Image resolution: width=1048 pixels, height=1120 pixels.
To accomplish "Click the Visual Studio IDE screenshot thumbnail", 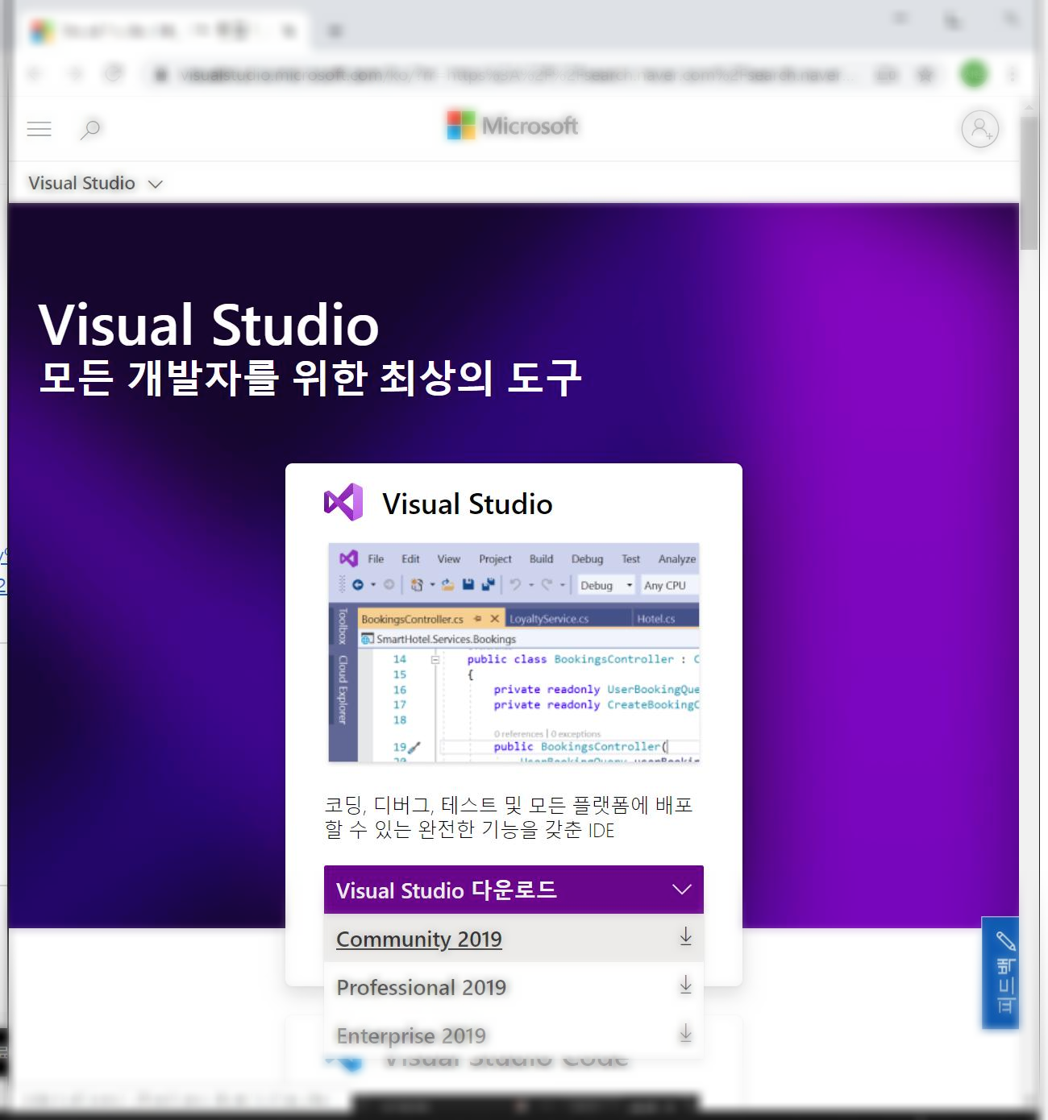I will [x=514, y=653].
